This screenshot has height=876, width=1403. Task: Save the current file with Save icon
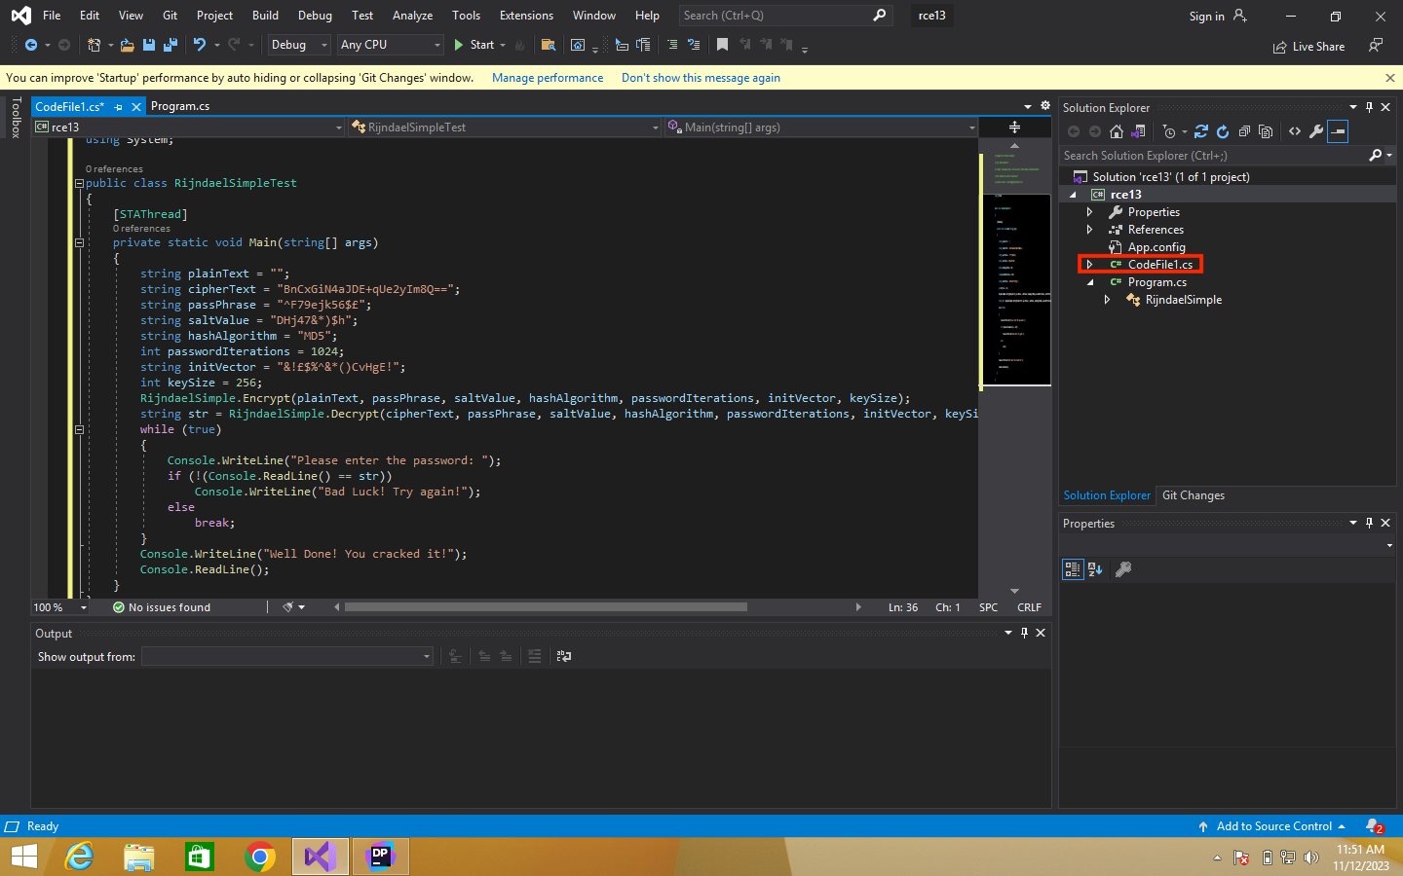tap(149, 45)
